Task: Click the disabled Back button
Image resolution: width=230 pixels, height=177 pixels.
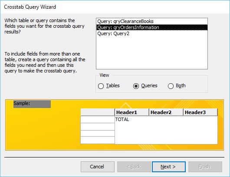Action: [x=134, y=167]
